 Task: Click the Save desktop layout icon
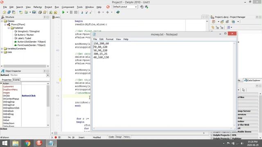(142, 7)
